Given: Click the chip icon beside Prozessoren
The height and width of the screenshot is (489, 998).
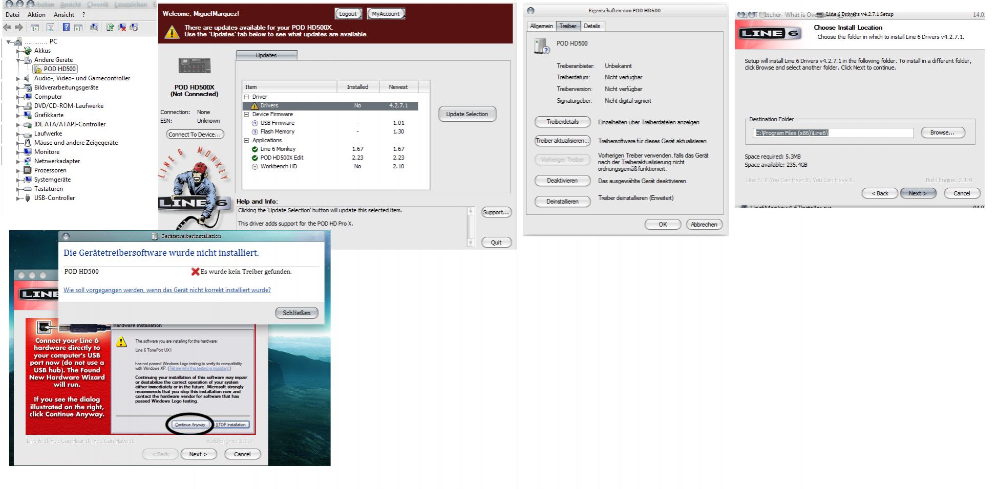Looking at the screenshot, I should (x=28, y=170).
